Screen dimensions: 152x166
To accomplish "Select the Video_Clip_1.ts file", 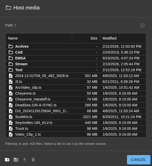I will tap(76, 134).
